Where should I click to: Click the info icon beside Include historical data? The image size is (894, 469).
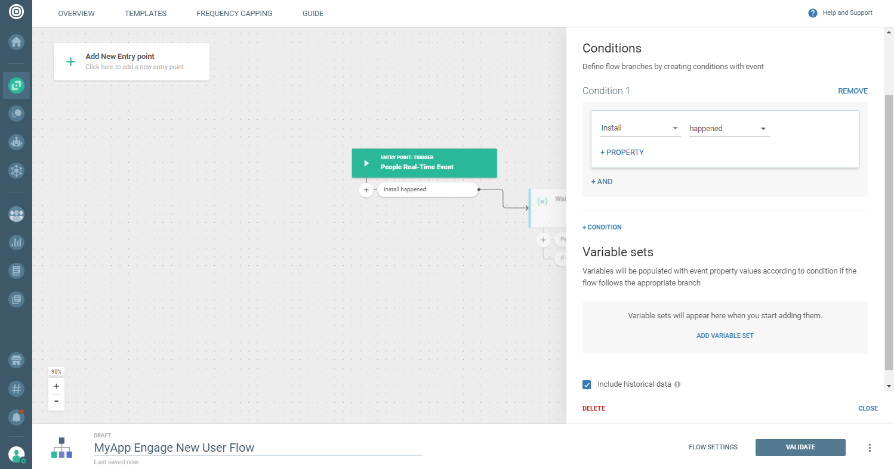click(677, 384)
